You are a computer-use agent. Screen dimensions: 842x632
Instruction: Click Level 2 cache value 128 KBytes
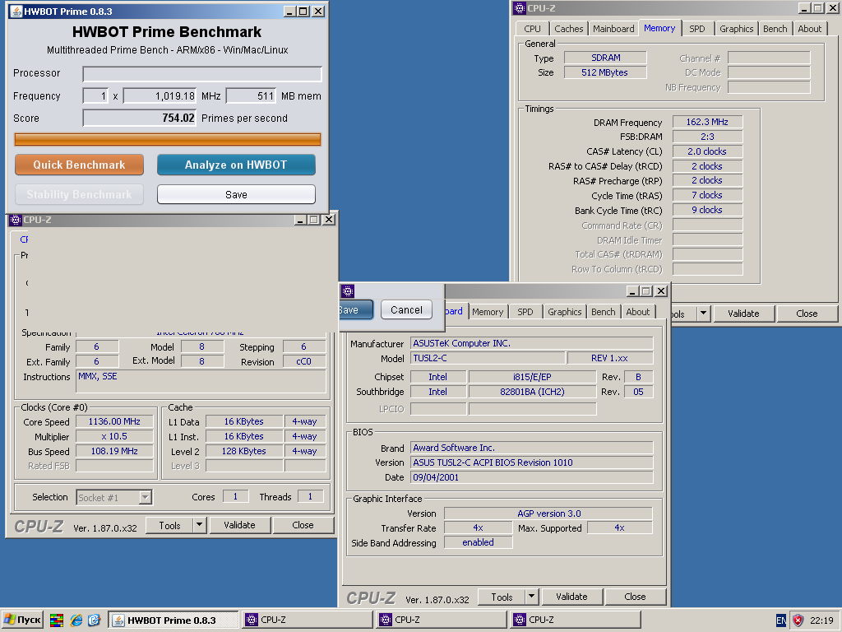[243, 452]
